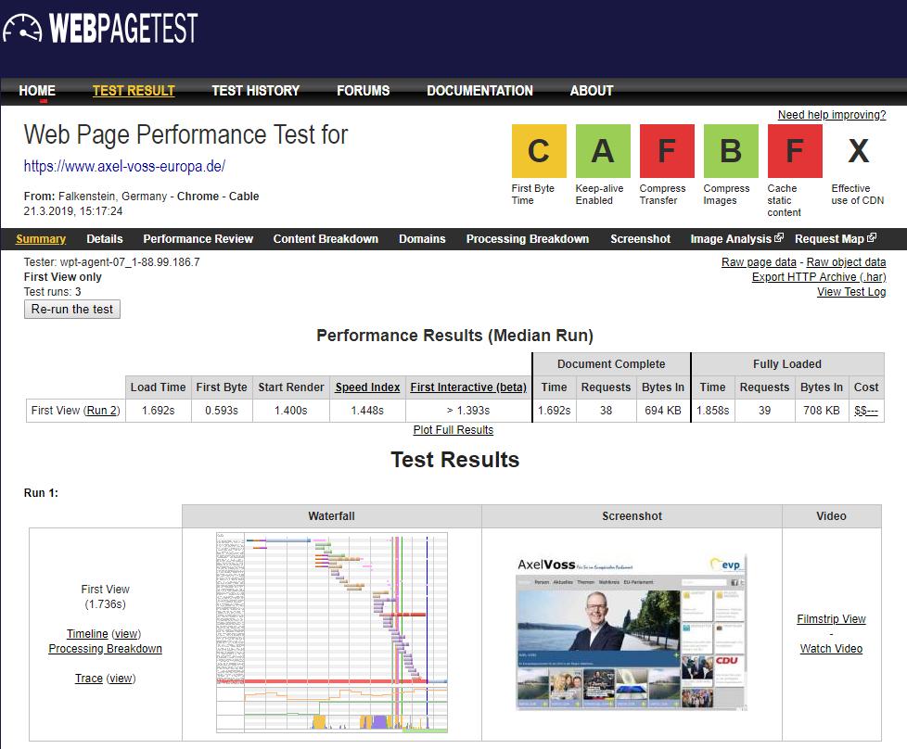Click Export HTTP Archive (.har) link

point(819,277)
